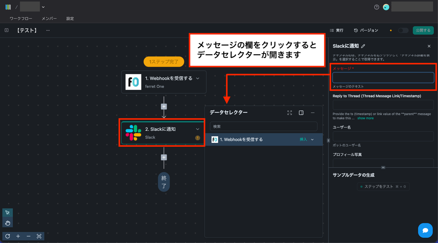Open the user avatar menu
The width and height of the screenshot is (438, 243).
(386, 7)
